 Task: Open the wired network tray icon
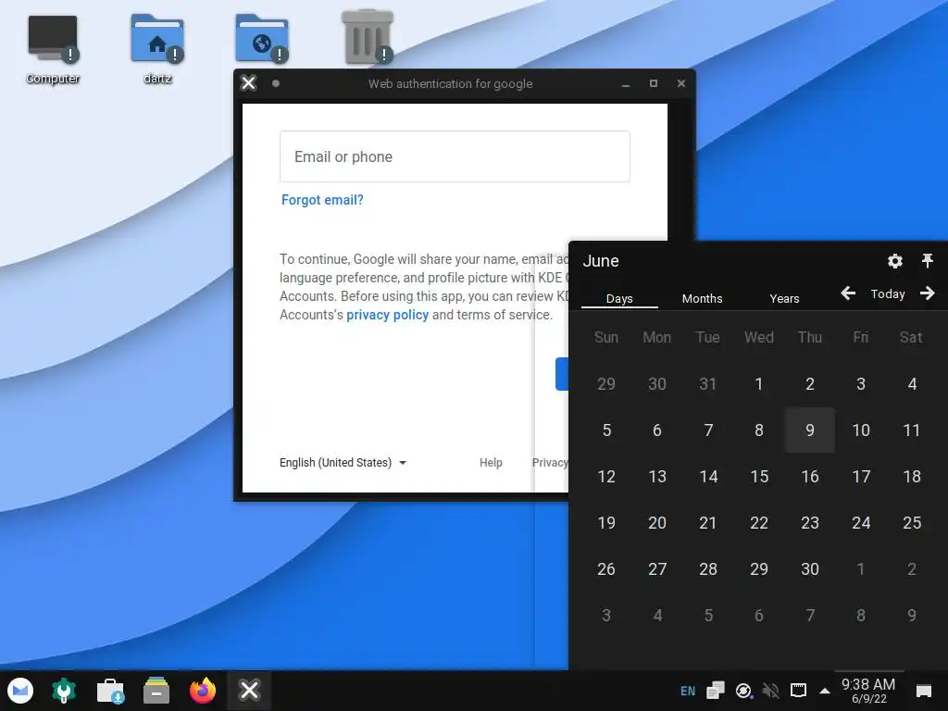799,691
